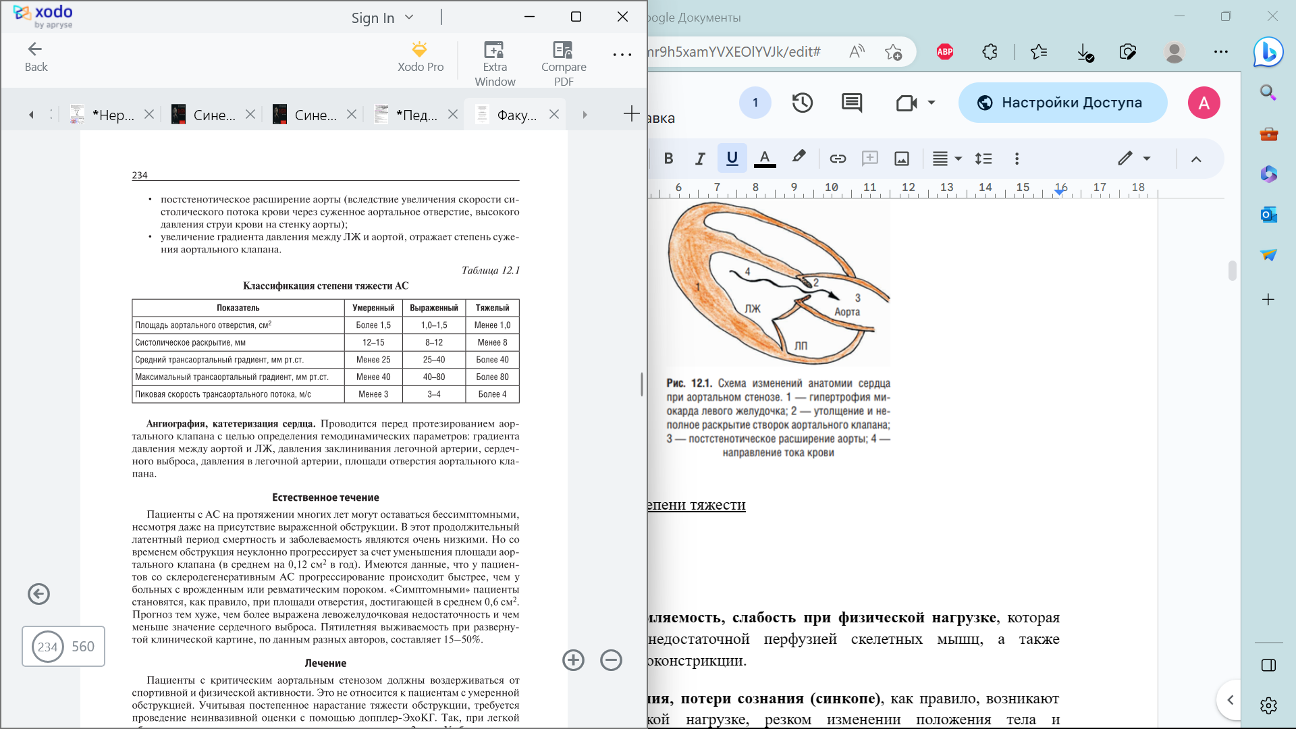Image resolution: width=1296 pixels, height=729 pixels.
Task: Show the comments history in Docs
Action: (x=852, y=103)
